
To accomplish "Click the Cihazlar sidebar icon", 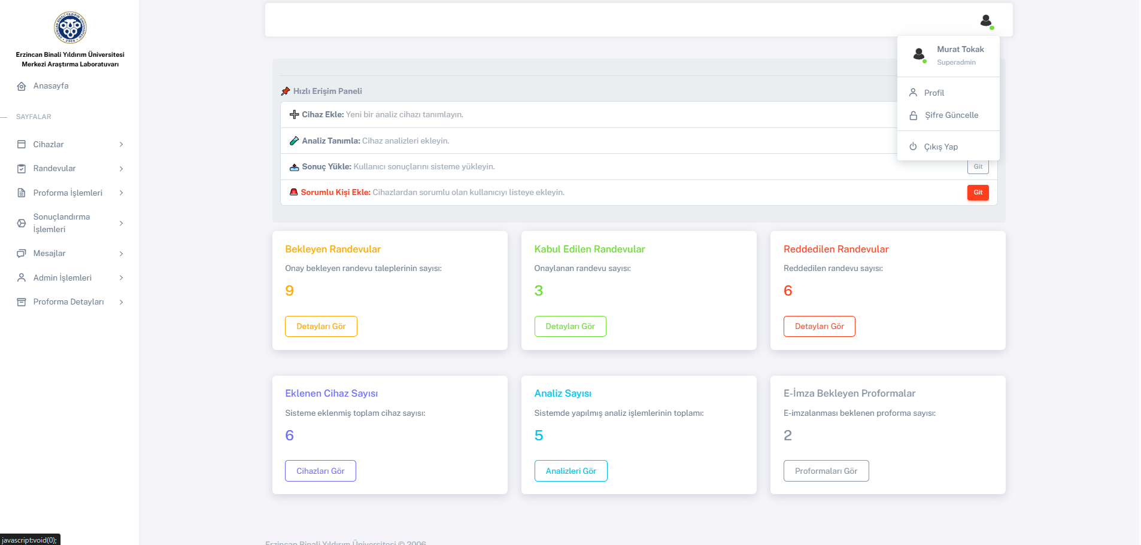I will [22, 145].
